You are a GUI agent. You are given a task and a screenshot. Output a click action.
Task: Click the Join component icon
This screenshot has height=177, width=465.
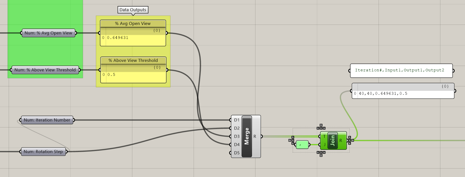pyautogui.click(x=333, y=141)
